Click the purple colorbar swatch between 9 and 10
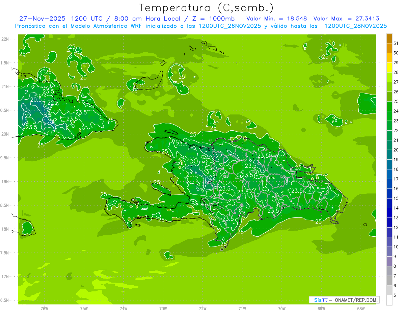Image resolution: width=405 pixels, height=313 pixels. click(x=389, y=252)
